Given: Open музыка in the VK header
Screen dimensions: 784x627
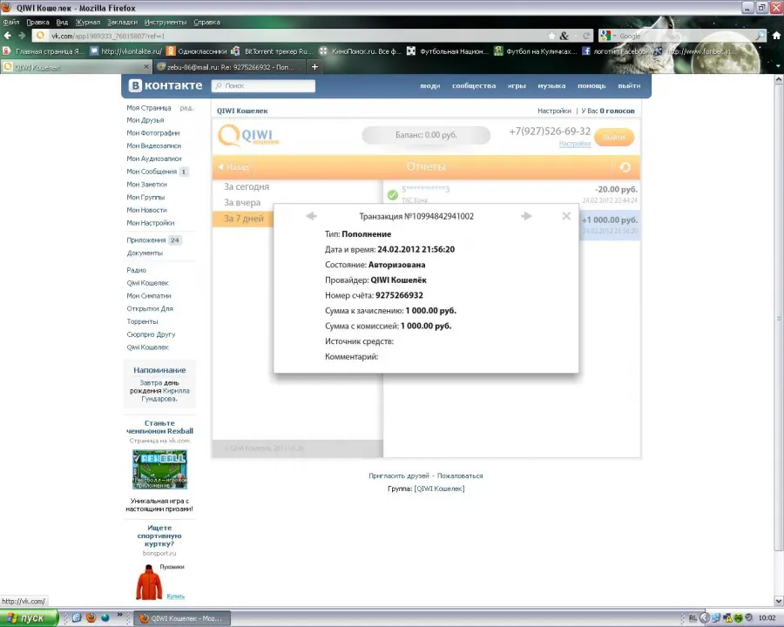Looking at the screenshot, I should 551,86.
